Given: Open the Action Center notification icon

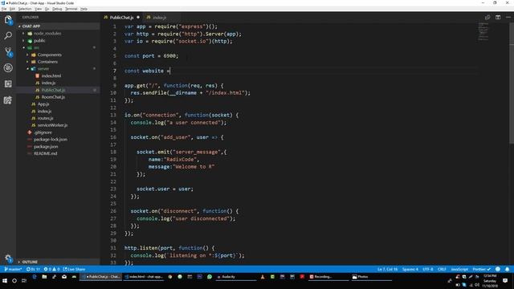Looking at the screenshot, I should pos(505,281).
